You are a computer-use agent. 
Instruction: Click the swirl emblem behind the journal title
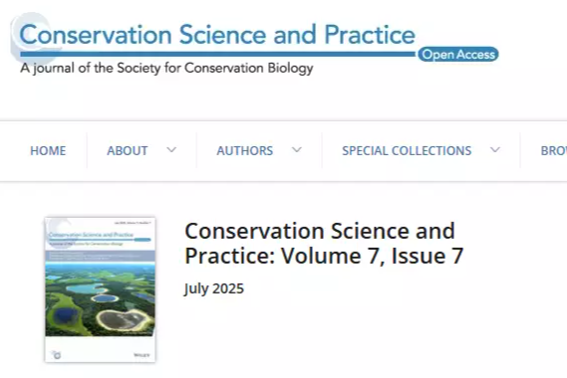point(33,37)
